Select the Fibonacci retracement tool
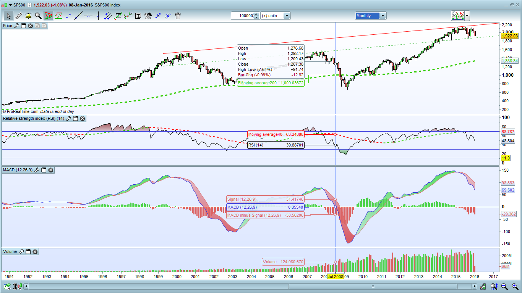This screenshot has height=293, width=522. coord(118,16)
